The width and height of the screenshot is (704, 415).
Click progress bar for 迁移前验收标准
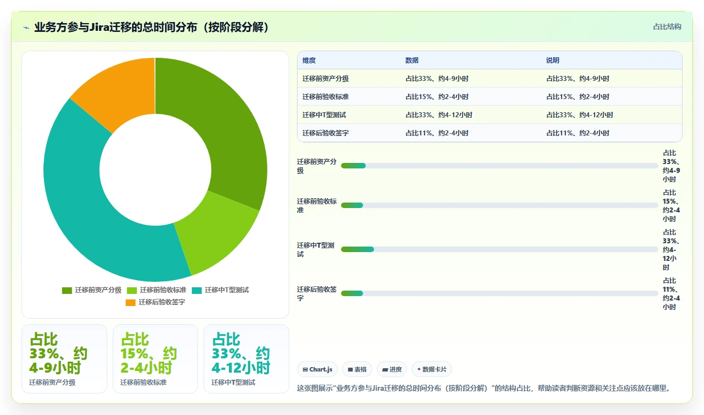point(499,205)
